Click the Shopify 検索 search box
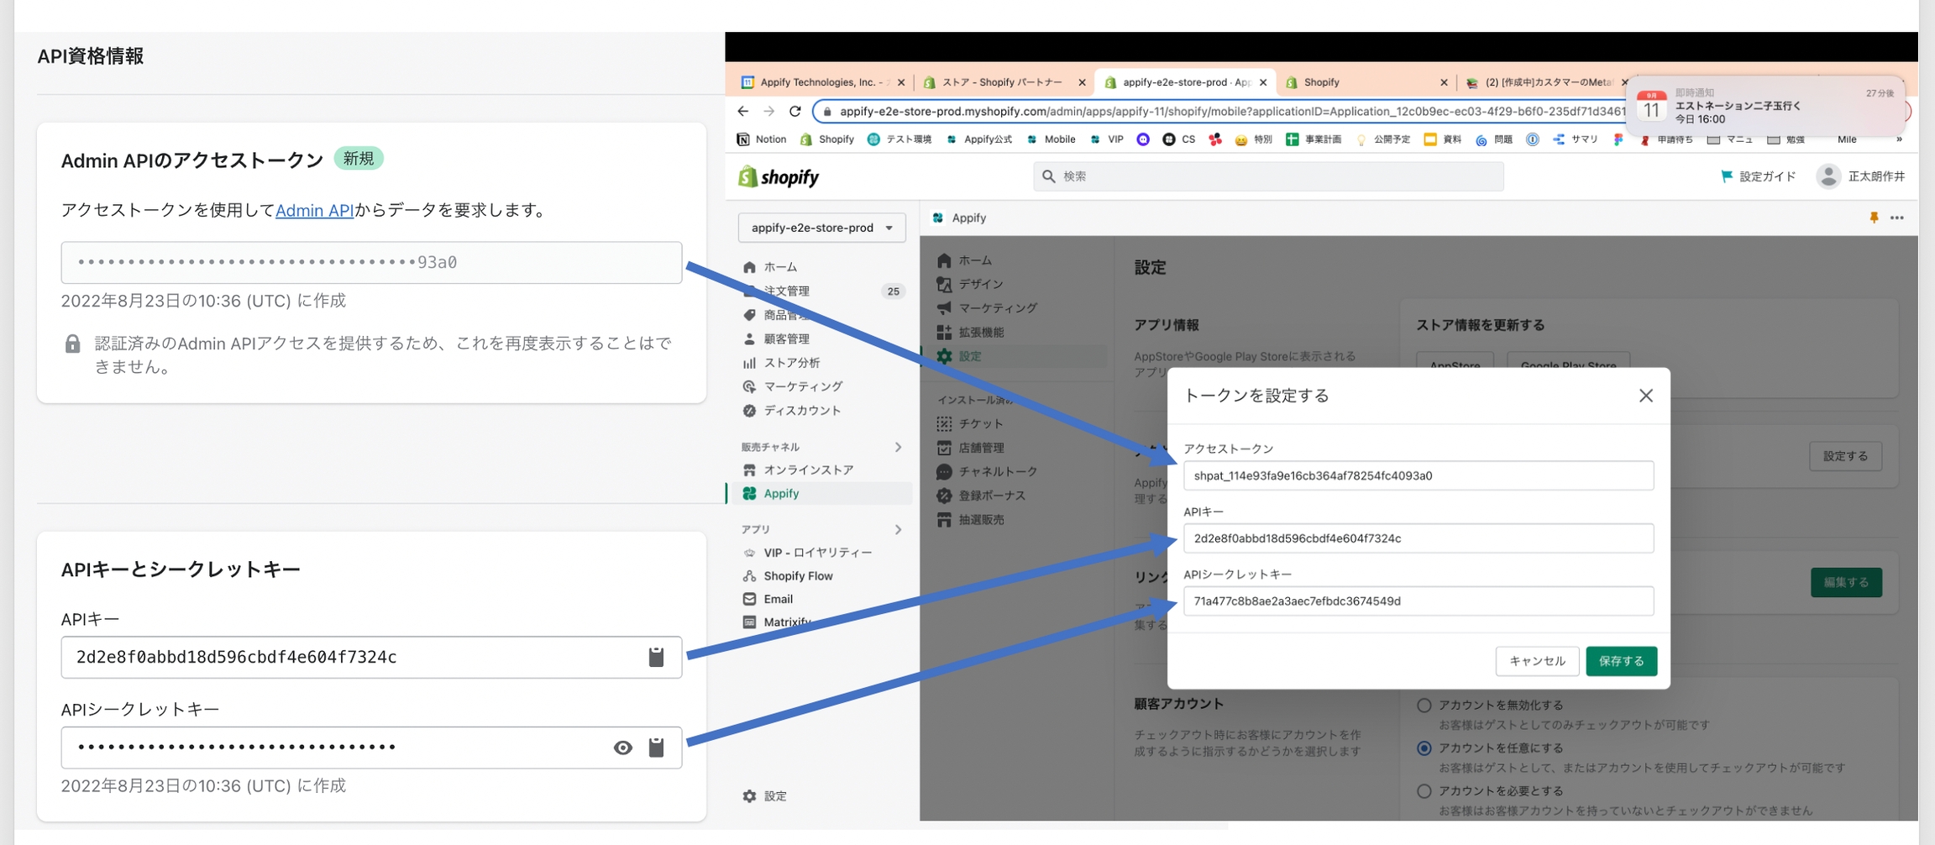 (1268, 176)
